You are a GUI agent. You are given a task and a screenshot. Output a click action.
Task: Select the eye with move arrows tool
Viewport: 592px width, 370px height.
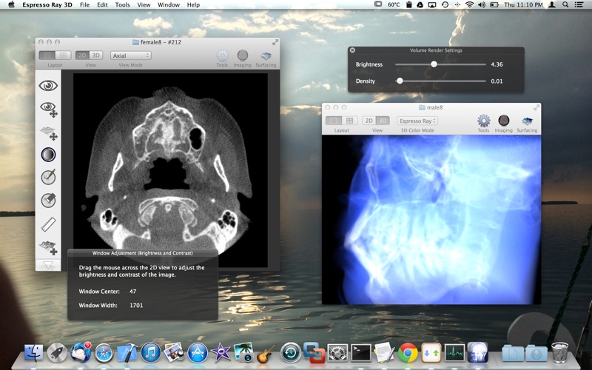49,109
